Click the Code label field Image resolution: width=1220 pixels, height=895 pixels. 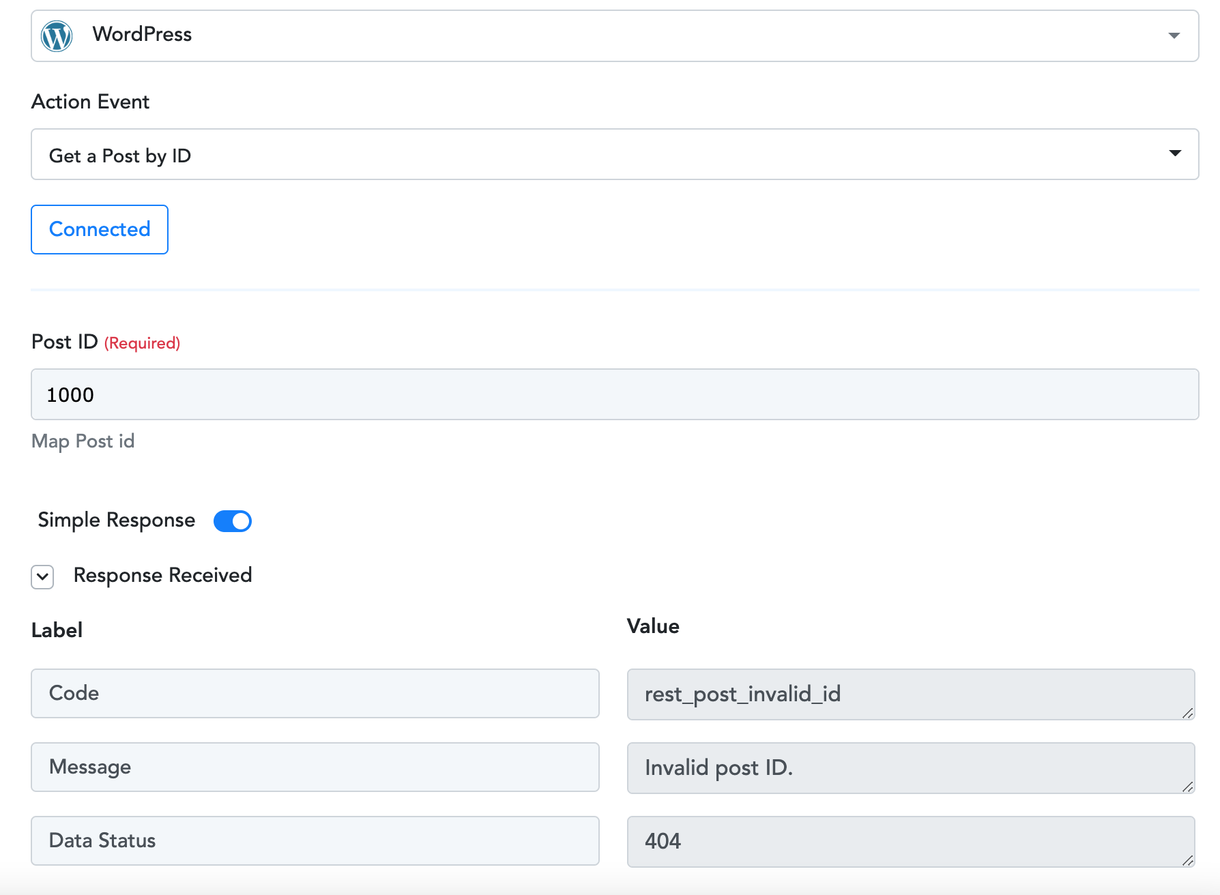[x=315, y=693]
